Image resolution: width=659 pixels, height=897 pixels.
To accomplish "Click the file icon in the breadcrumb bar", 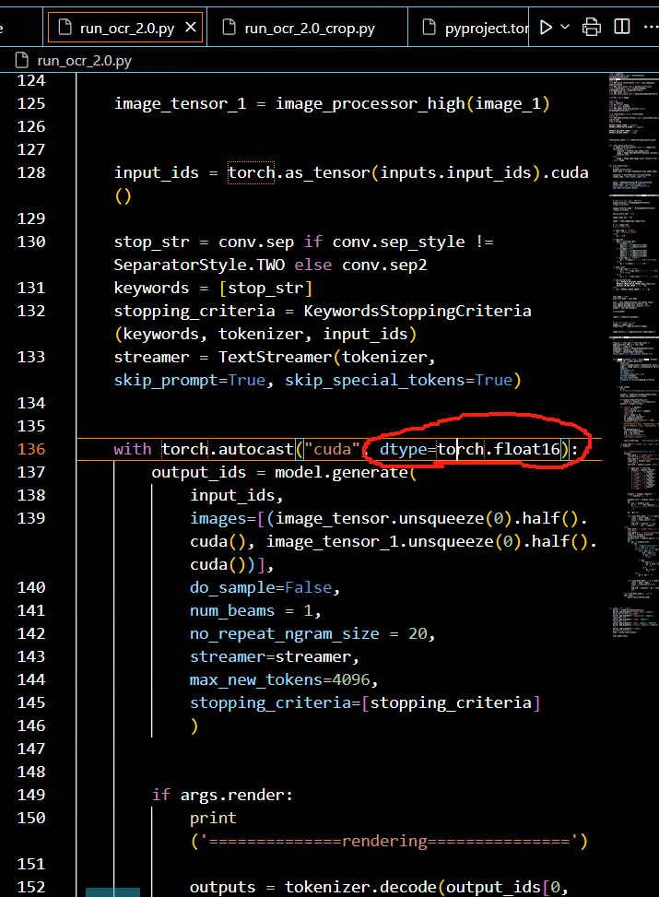I will 24,61.
